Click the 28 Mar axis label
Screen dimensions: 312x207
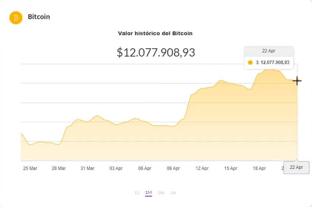tap(59, 168)
